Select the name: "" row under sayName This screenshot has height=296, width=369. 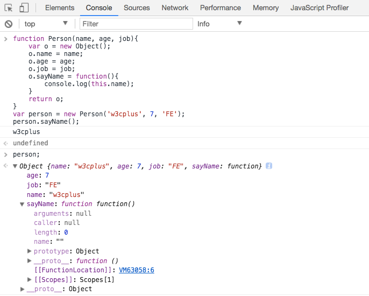pyautogui.click(x=48, y=242)
